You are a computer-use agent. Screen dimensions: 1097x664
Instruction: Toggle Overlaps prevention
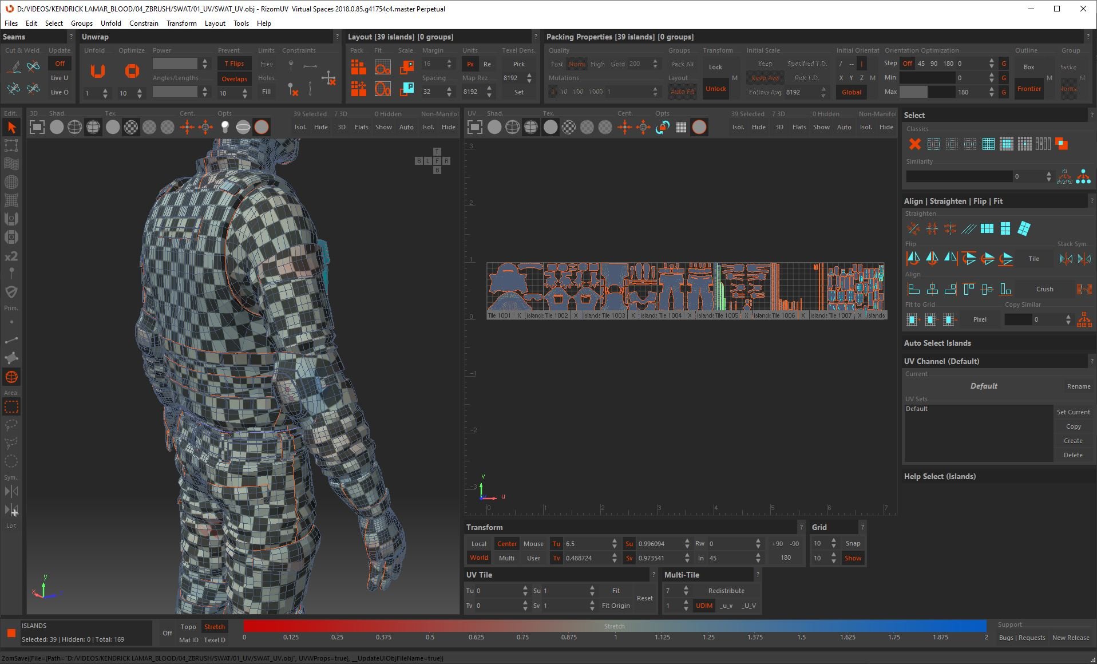tap(234, 79)
